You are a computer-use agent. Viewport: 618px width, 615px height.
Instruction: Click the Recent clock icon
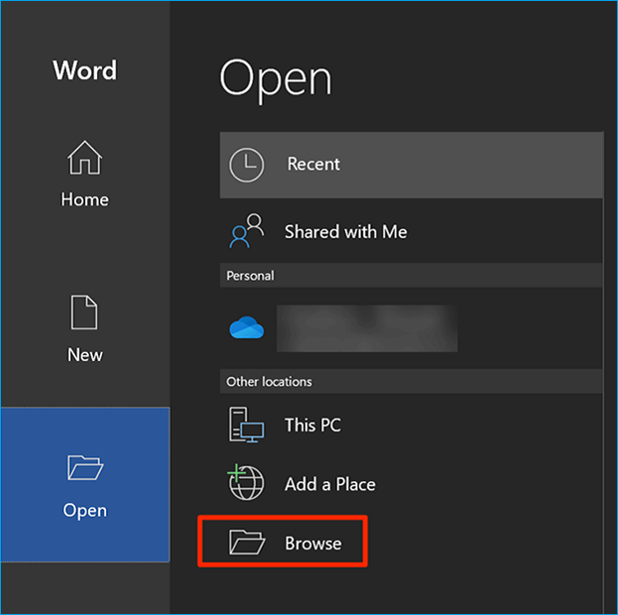(247, 165)
